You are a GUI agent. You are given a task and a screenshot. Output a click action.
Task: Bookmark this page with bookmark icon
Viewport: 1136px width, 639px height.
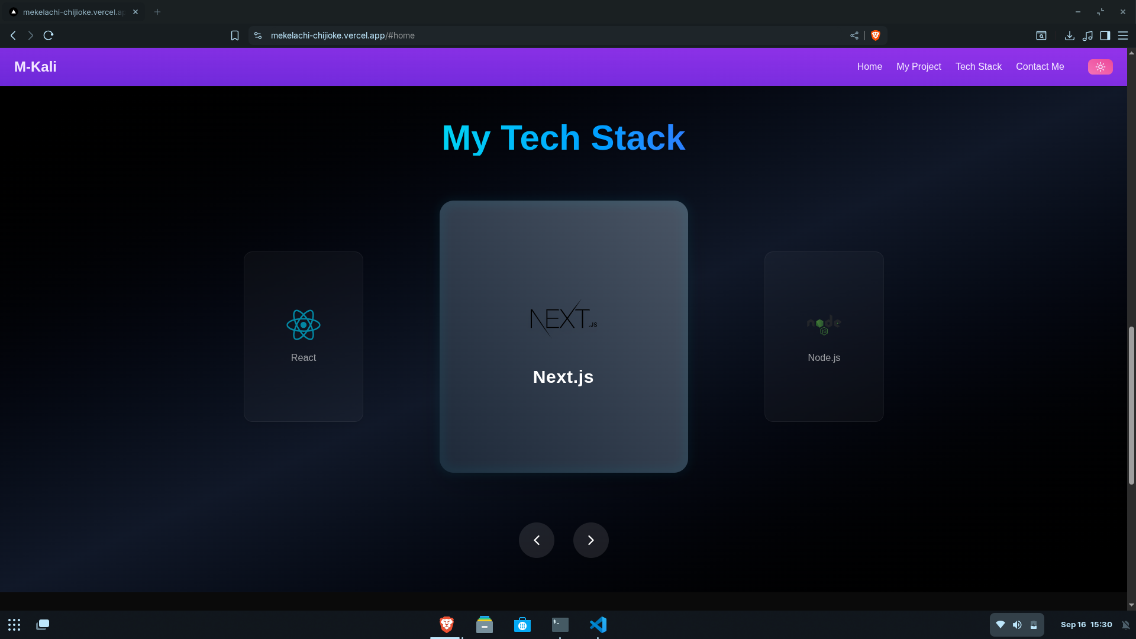pyautogui.click(x=235, y=35)
